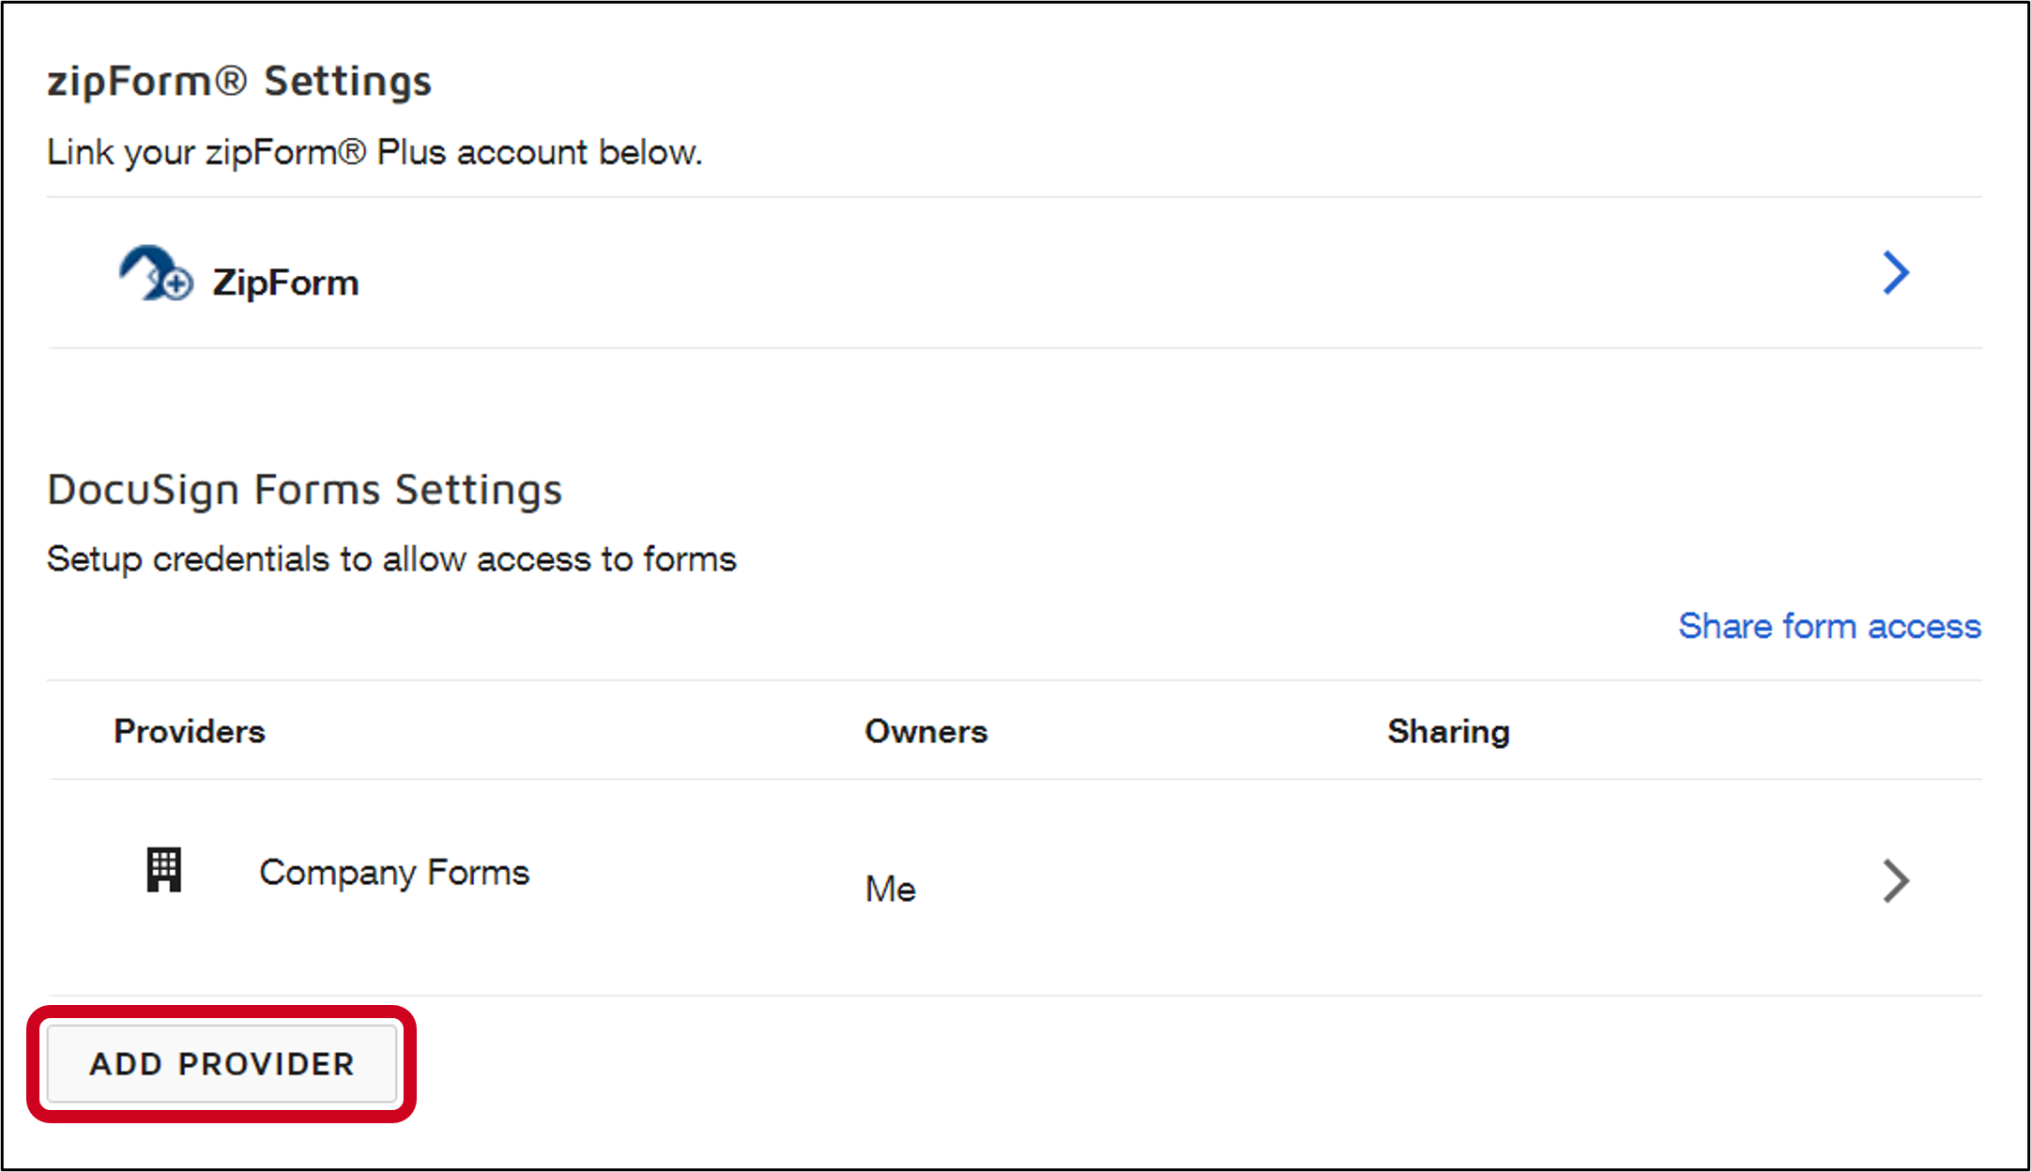The height and width of the screenshot is (1172, 2031).
Task: Open Company Forms row gray chevron
Action: (x=1896, y=880)
